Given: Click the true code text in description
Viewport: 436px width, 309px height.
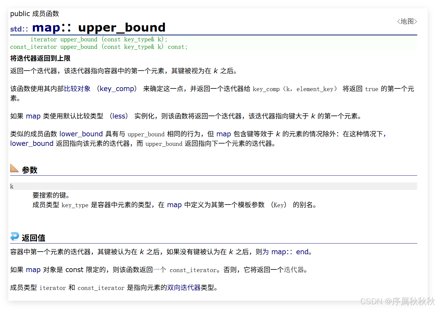Looking at the screenshot, I should pos(372,89).
